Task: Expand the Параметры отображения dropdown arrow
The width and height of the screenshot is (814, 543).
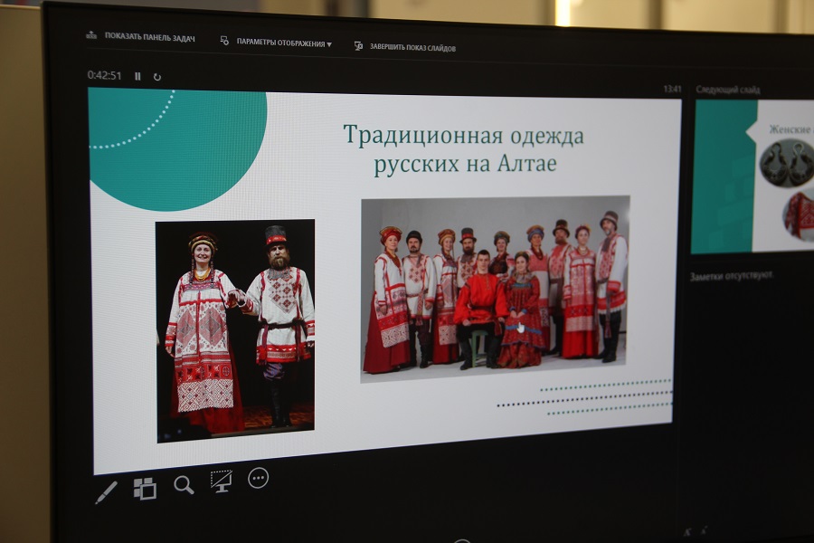Action: point(329,44)
